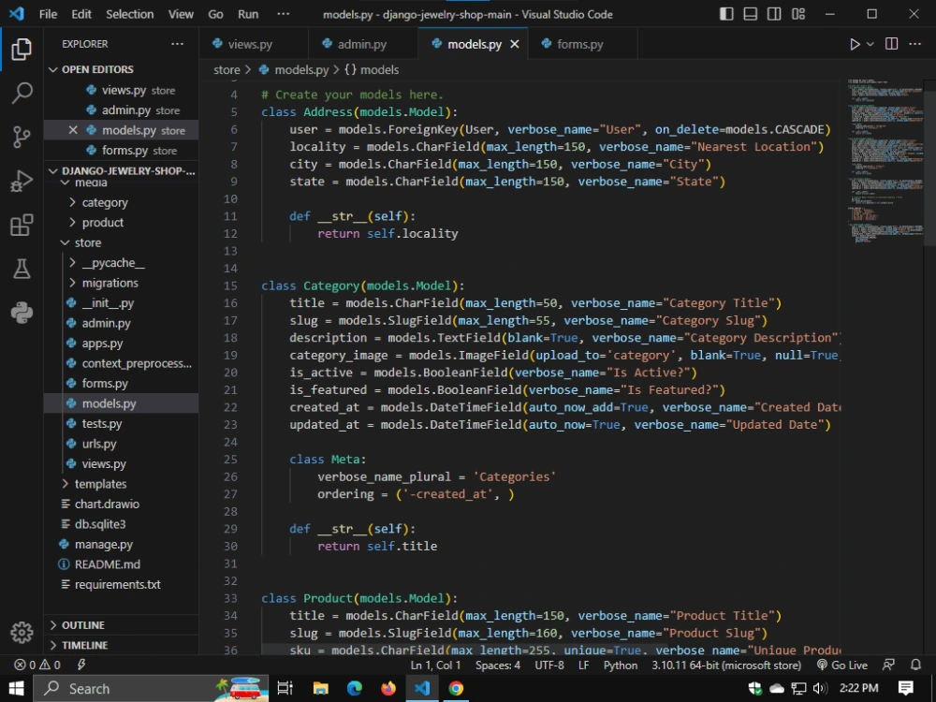Select the Python 3.10.11 interpreter indicator
Viewport: 936px width, 702px height.
726,665
